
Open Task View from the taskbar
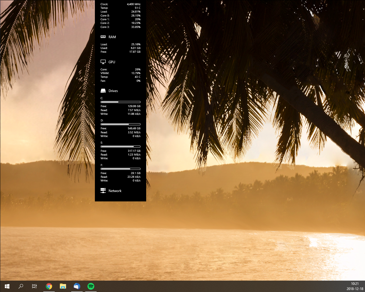pyautogui.click(x=34, y=286)
